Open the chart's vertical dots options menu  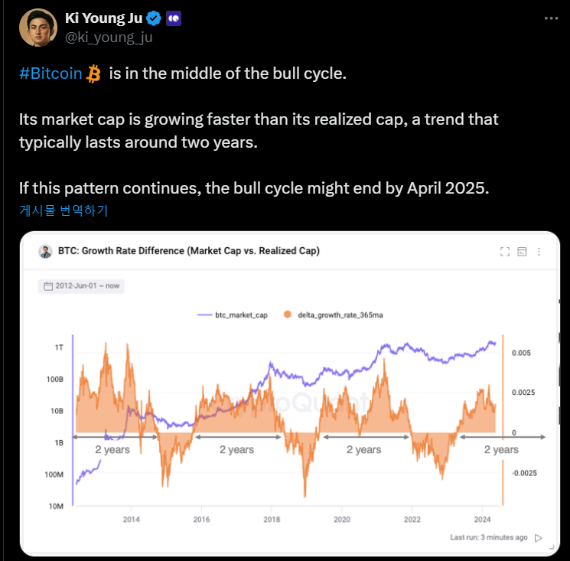pos(539,252)
